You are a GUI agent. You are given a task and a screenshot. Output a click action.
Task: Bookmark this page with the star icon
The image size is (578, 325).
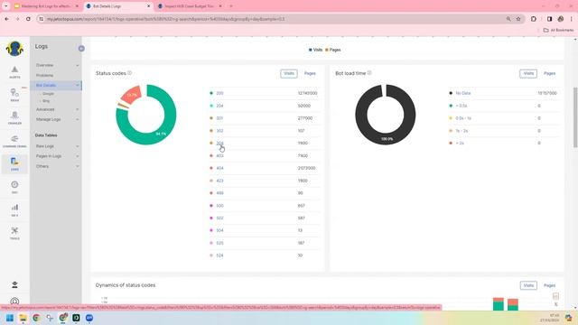[518, 19]
